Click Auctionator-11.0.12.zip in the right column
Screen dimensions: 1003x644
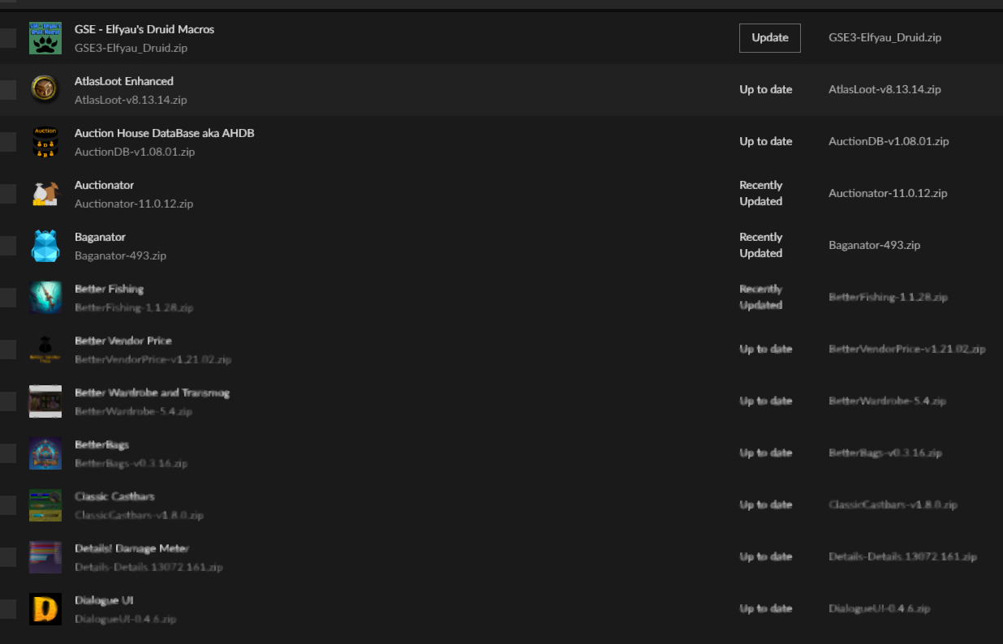[888, 193]
